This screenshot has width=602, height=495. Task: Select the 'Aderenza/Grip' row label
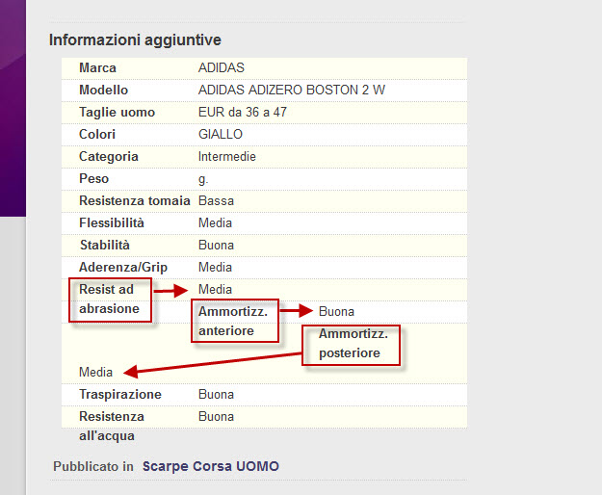coord(123,268)
